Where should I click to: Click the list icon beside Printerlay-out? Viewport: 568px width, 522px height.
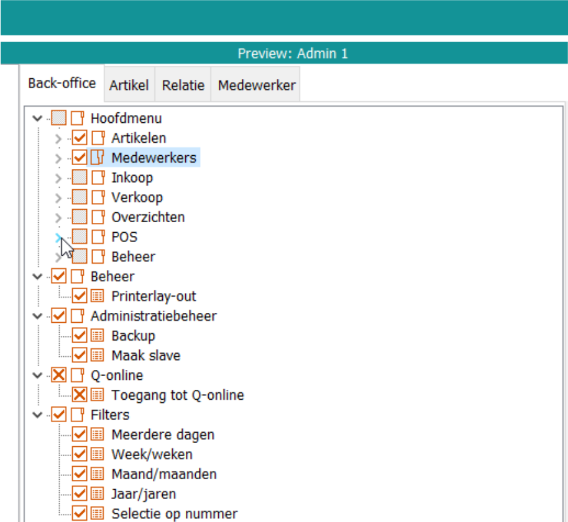click(98, 296)
